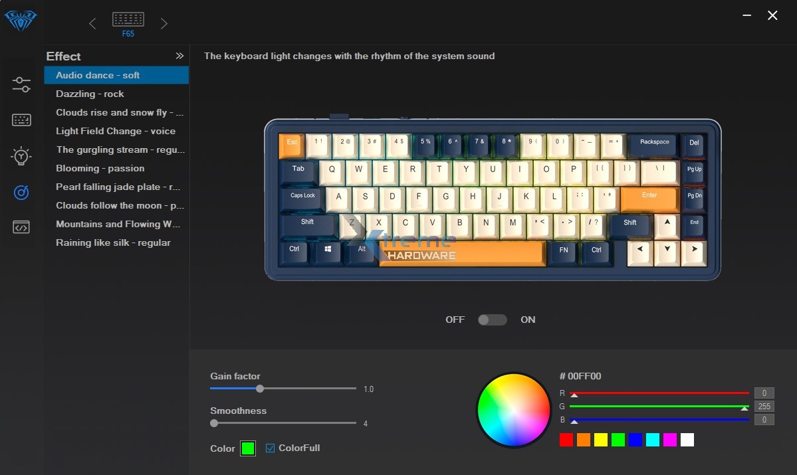Open the keyboard key mapping sidebar icon

[21, 120]
